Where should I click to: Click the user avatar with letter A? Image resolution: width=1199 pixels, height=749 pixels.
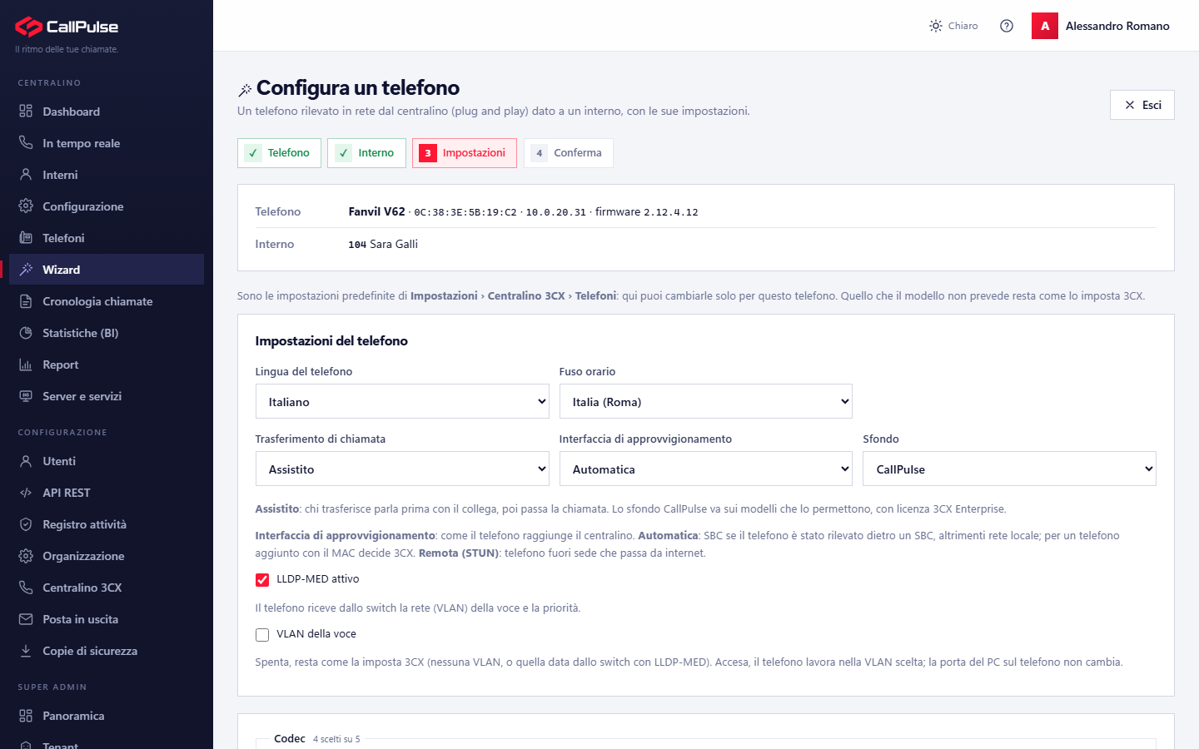(x=1045, y=26)
